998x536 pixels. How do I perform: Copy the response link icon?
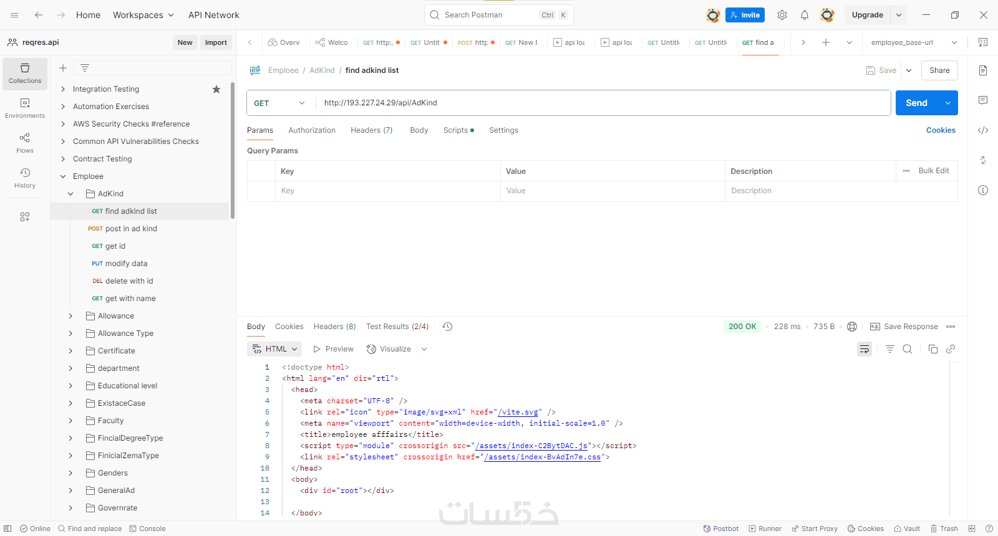pos(951,349)
